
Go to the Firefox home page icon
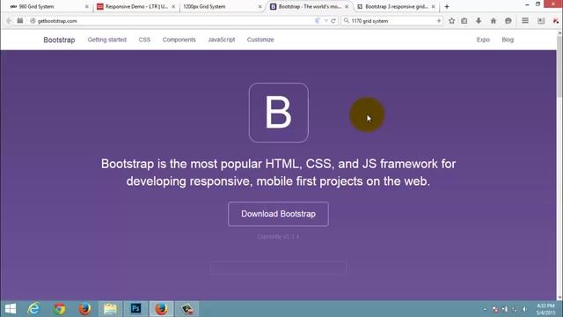click(x=494, y=21)
